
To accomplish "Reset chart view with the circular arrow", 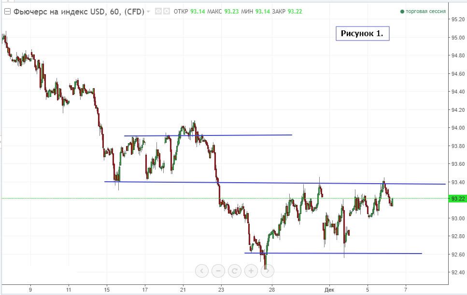I will pos(235,271).
